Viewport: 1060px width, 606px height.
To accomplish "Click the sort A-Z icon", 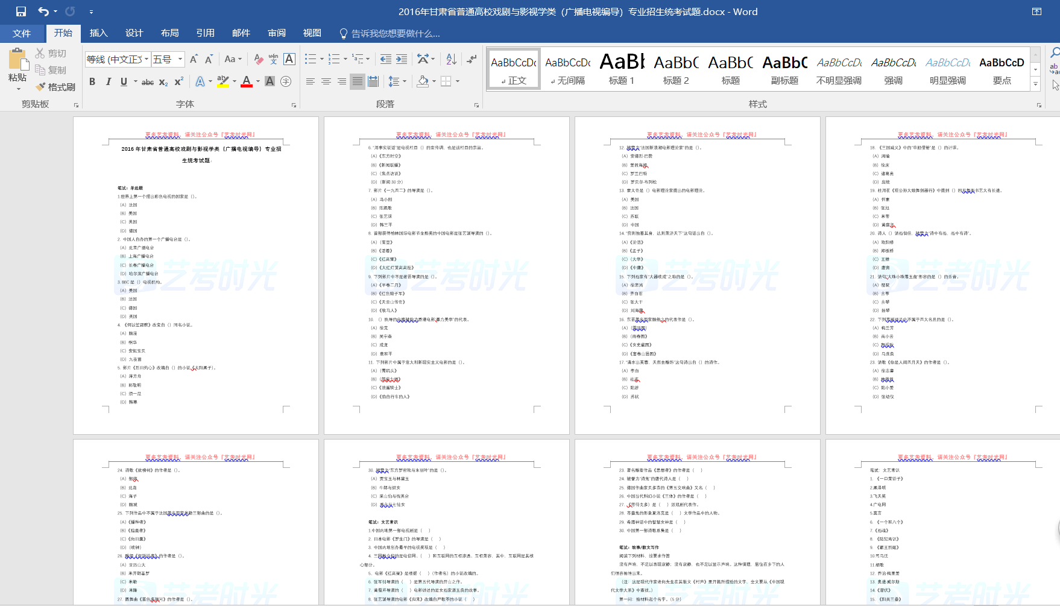I will (x=451, y=59).
